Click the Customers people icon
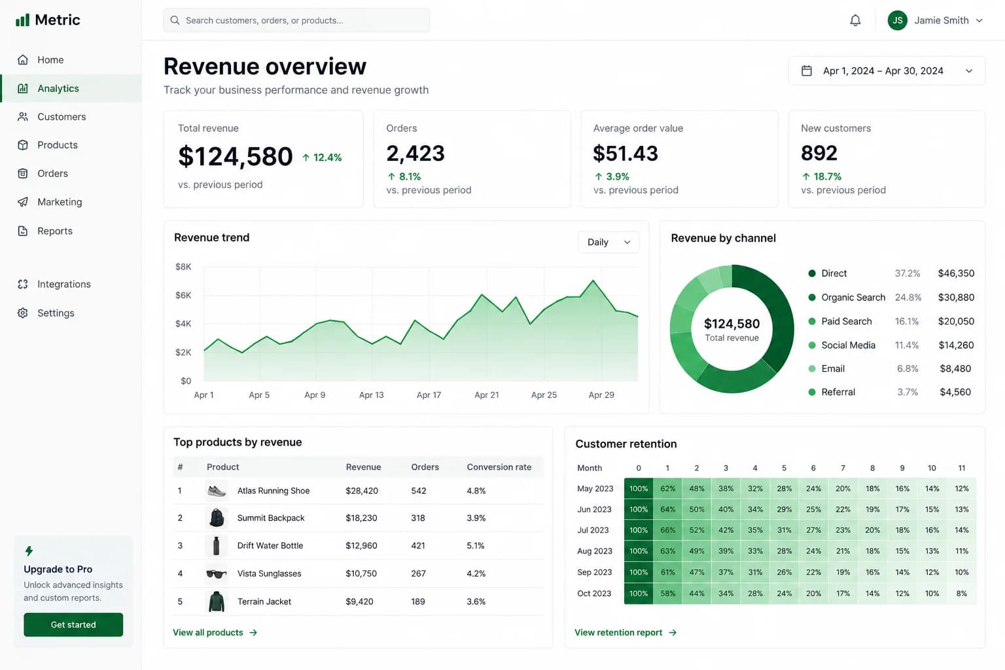1005x670 pixels. tap(23, 116)
